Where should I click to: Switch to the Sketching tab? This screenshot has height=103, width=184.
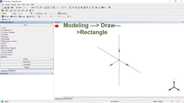(x=4, y=71)
